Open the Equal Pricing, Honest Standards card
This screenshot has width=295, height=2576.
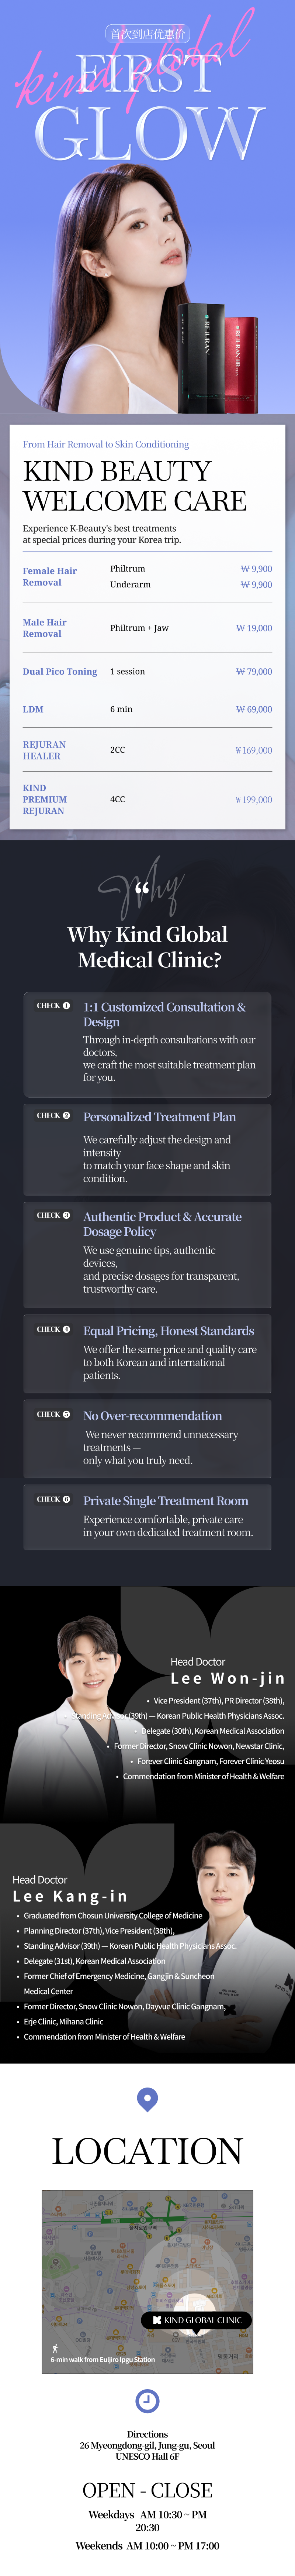[x=147, y=1354]
